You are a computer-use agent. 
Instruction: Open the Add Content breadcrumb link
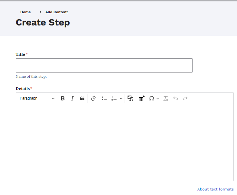coord(57,12)
